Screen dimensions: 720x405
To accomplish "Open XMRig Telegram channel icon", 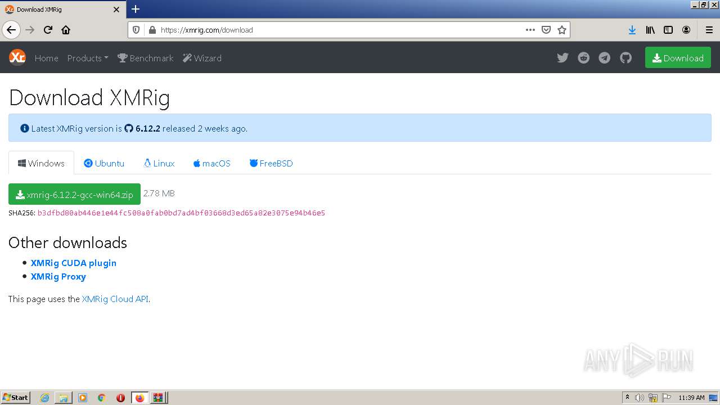I will (x=605, y=58).
